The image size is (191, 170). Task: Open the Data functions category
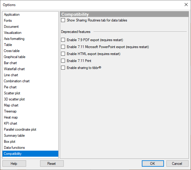click(15, 148)
